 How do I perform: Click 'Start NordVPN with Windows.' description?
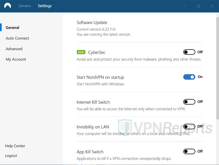[100, 84]
